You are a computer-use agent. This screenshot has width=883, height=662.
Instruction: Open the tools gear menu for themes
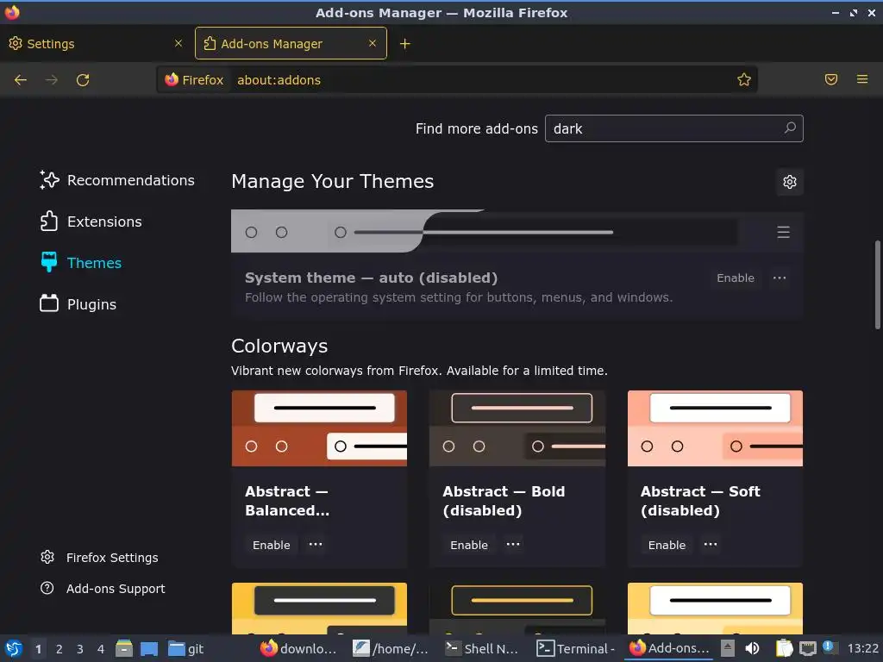(790, 182)
